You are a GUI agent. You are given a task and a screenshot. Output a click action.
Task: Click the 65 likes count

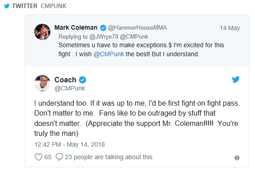pyautogui.click(x=48, y=157)
